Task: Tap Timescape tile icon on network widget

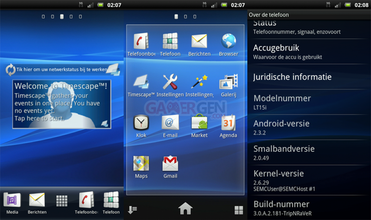Action: (113, 69)
